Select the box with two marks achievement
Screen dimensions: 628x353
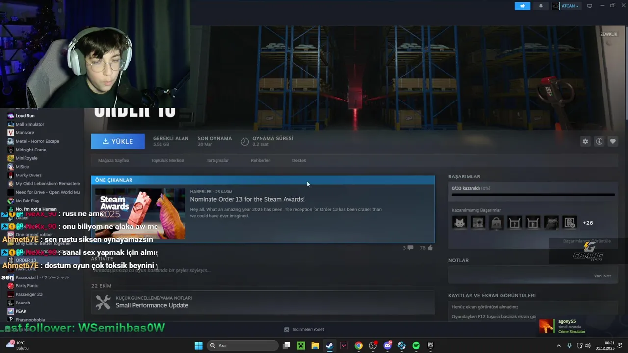[533, 223]
